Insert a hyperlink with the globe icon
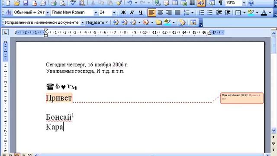The image size is (277, 156). coord(157,3)
